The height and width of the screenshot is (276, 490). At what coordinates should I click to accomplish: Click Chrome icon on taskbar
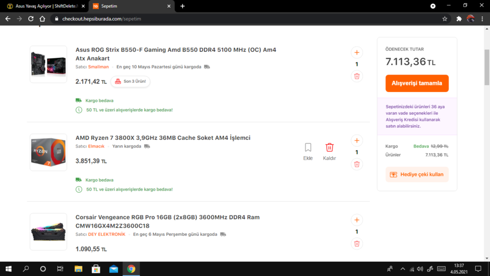pos(131,269)
